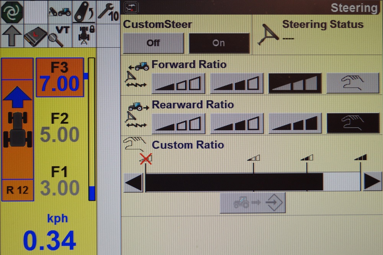
Task: Choose custom hand option for Forward Ratio
Action: [353, 83]
